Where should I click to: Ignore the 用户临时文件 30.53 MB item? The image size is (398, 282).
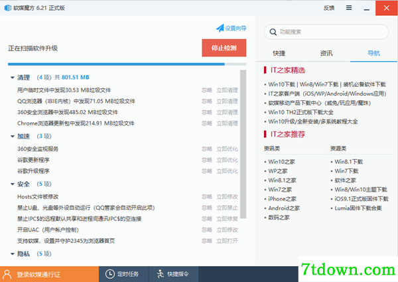pyautogui.click(x=206, y=90)
